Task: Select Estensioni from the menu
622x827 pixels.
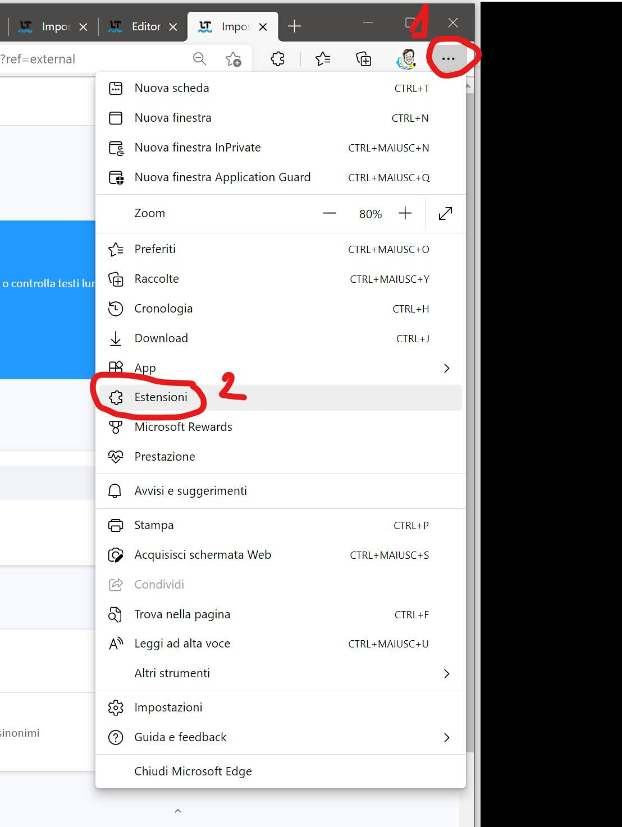Action: pyautogui.click(x=161, y=397)
